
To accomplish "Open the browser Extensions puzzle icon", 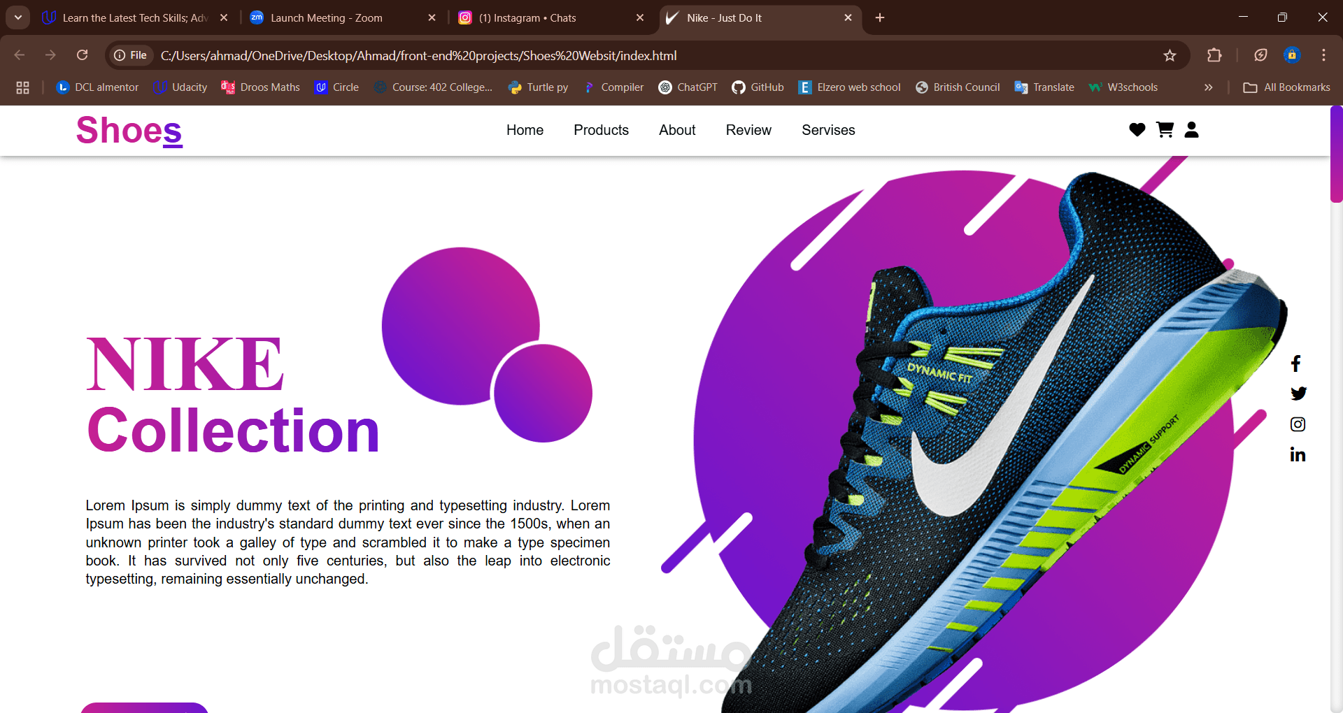I will [1214, 55].
